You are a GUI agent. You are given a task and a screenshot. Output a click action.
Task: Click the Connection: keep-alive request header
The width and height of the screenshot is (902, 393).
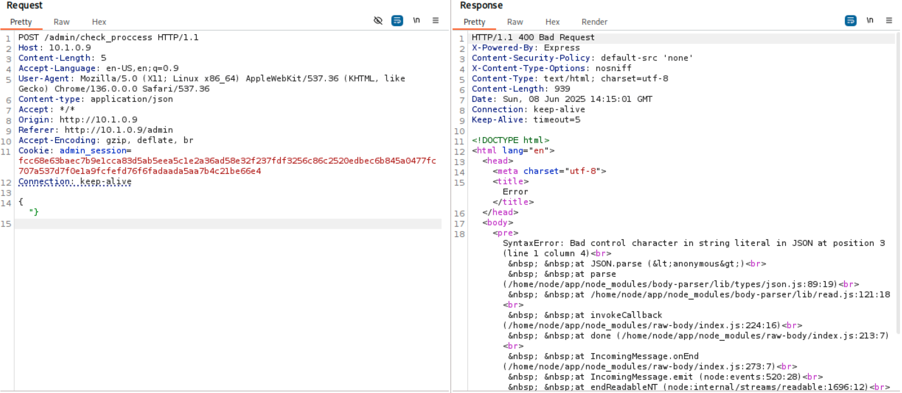[x=75, y=181]
